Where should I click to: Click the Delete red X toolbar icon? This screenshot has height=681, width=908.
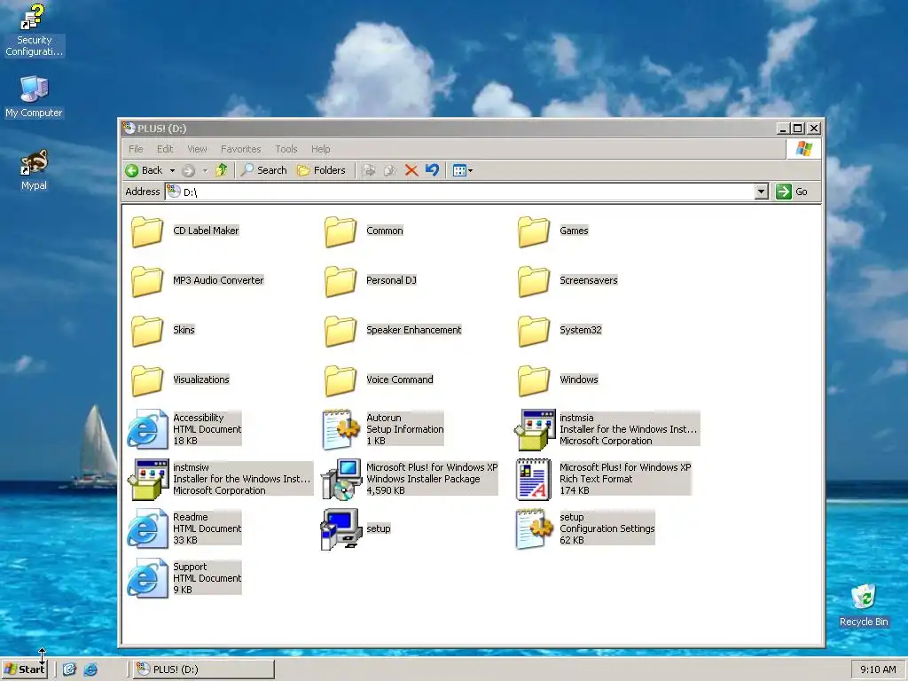(411, 170)
